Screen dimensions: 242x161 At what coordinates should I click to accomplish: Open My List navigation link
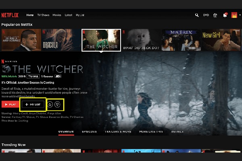coord(80,15)
